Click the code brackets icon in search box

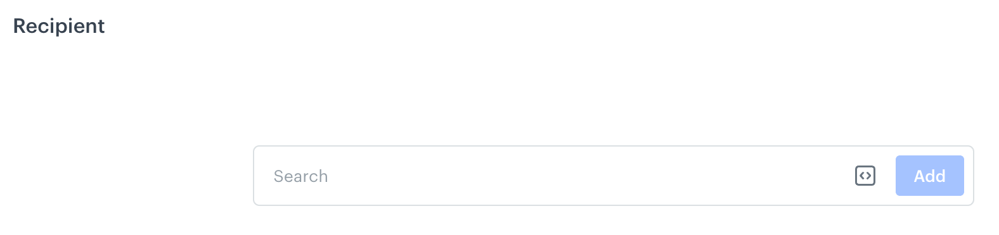click(865, 176)
